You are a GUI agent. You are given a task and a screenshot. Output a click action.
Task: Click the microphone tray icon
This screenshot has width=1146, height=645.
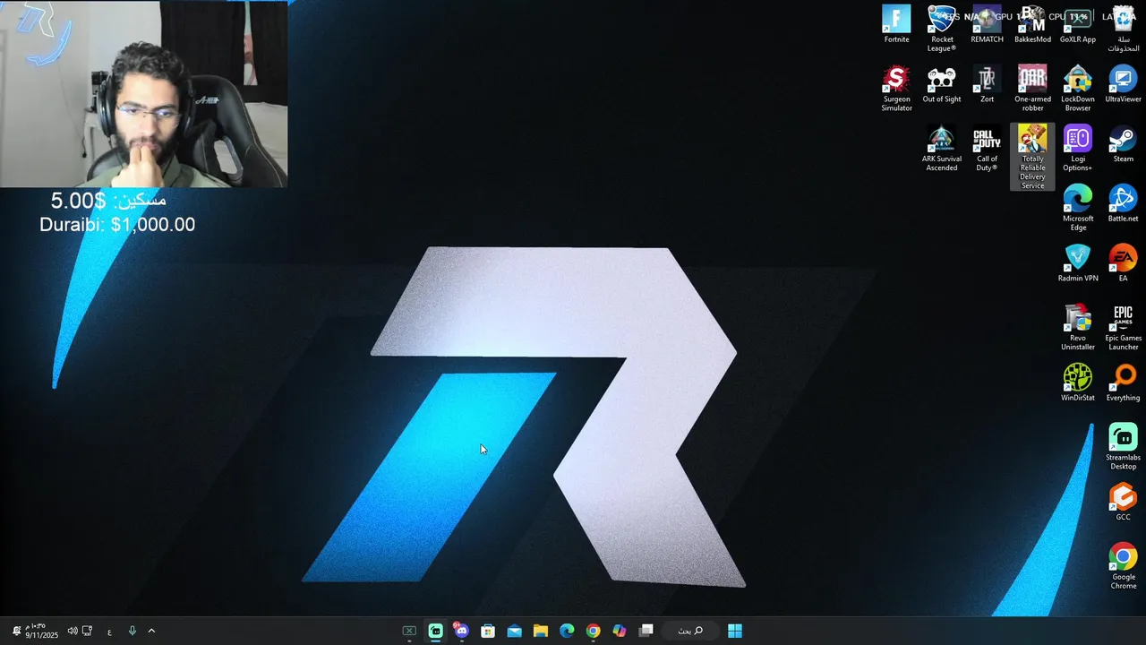click(132, 631)
